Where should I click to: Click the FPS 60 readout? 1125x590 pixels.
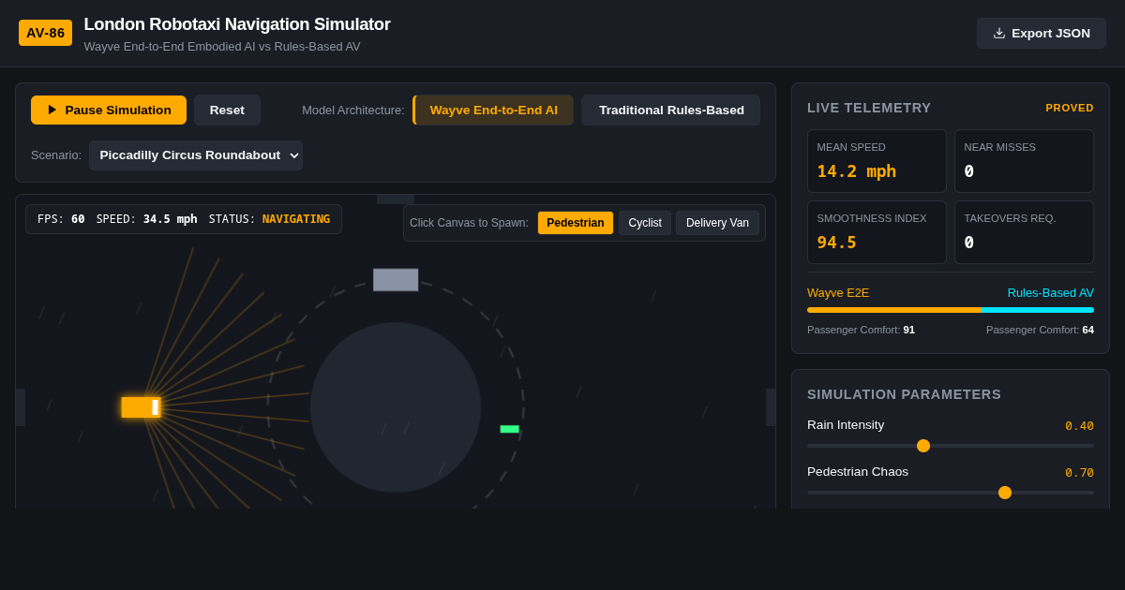click(x=61, y=219)
